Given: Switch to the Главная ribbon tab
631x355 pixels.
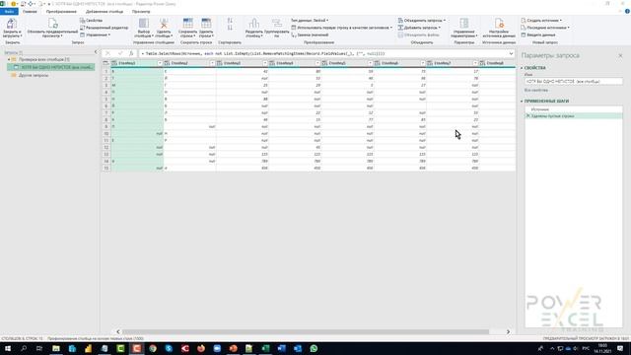Looking at the screenshot, I should coord(30,11).
